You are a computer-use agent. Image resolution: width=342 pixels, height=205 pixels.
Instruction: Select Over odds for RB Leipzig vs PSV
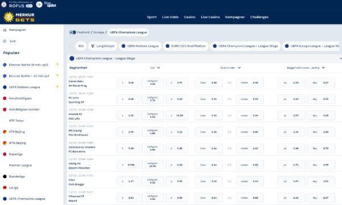coord(209,132)
